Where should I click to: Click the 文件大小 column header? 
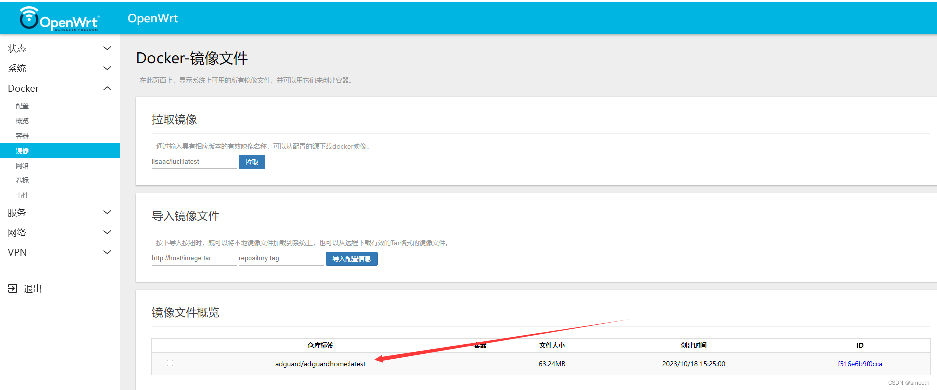pyautogui.click(x=552, y=345)
